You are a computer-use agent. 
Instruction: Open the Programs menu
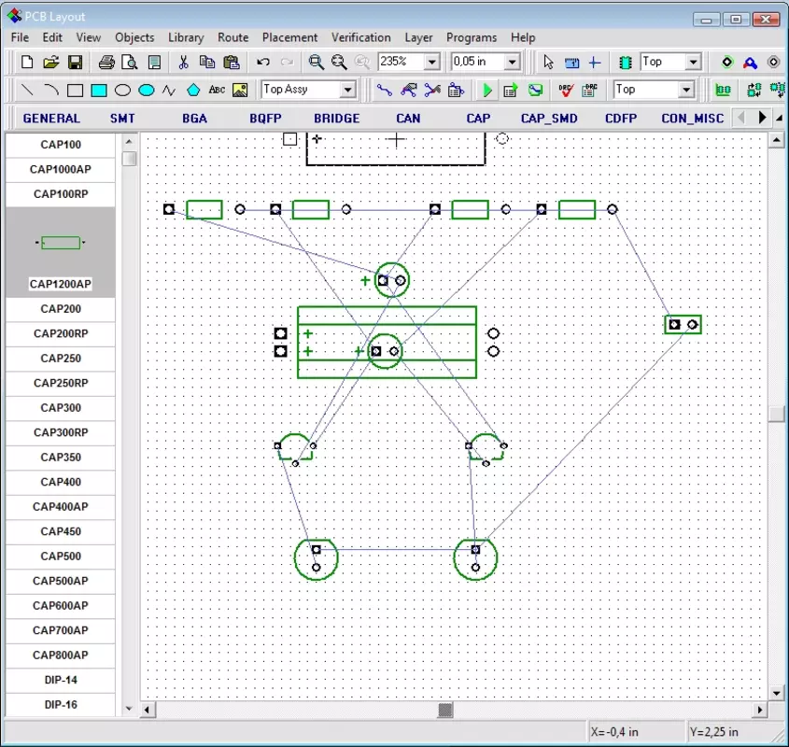(x=472, y=37)
